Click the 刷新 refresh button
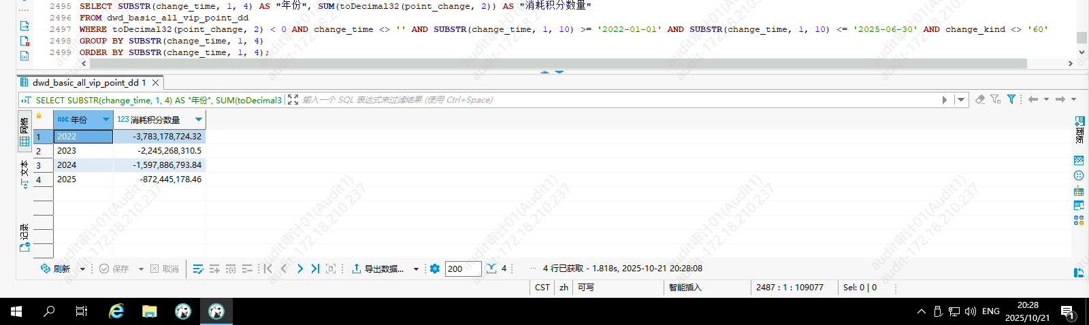The image size is (1089, 325). coord(56,269)
